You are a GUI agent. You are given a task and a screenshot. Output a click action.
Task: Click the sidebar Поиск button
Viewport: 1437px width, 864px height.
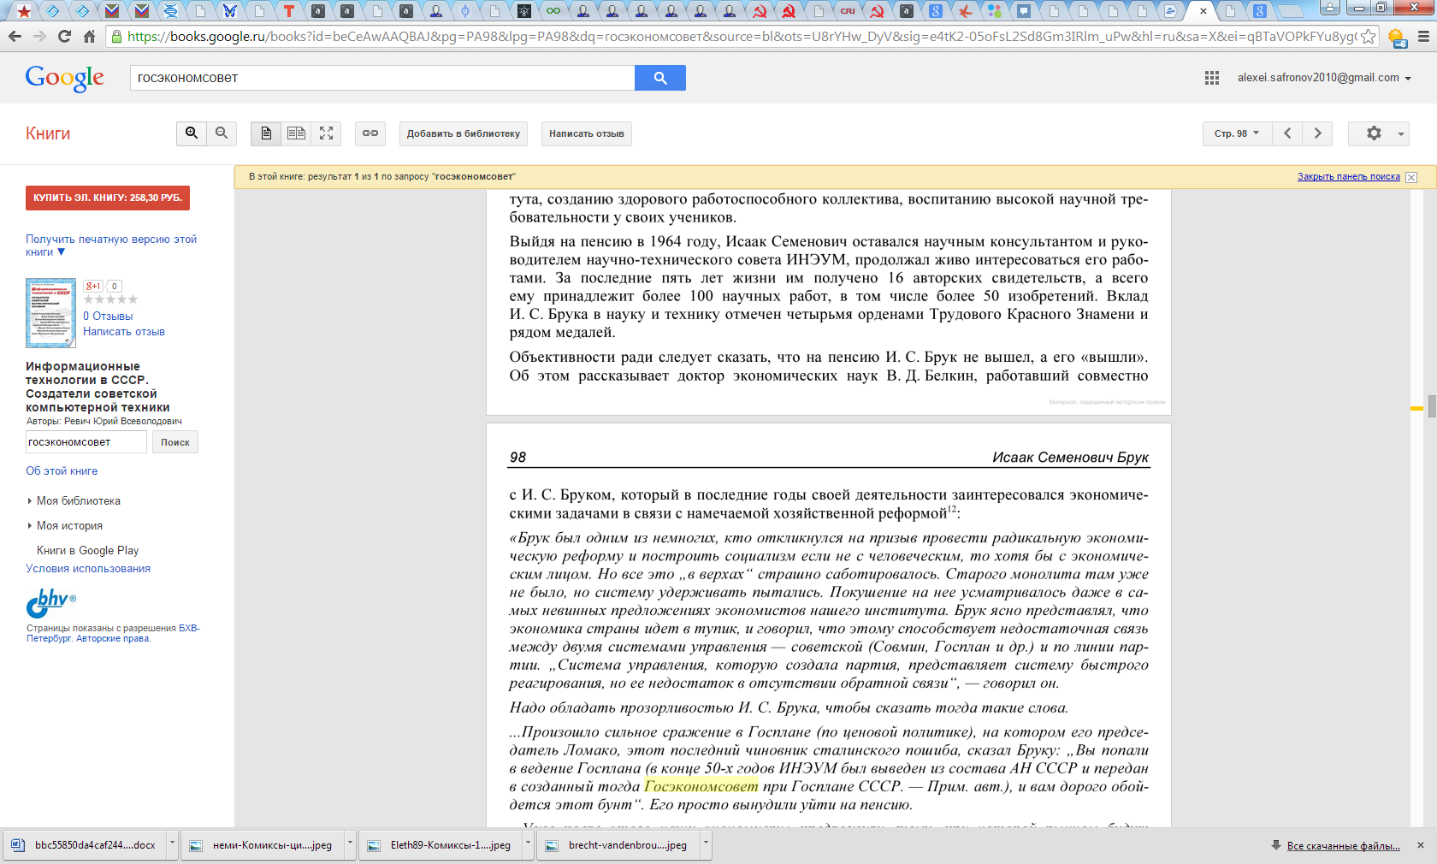(x=174, y=442)
